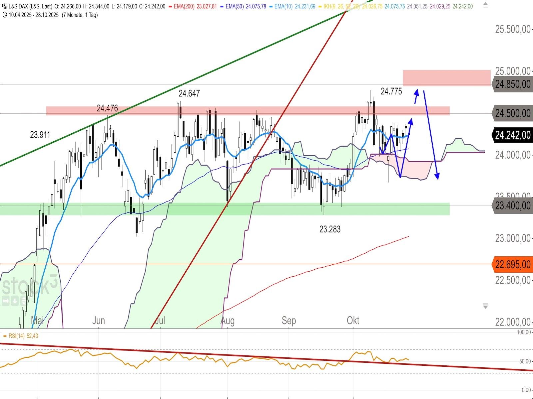The width and height of the screenshot is (533, 399).
Task: Click the 24.500,00 resistance level marker
Action: pos(512,113)
